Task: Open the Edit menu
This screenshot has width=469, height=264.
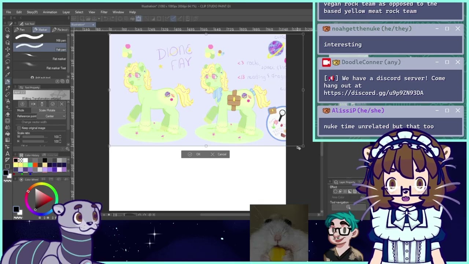Action: pos(19,12)
